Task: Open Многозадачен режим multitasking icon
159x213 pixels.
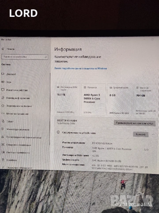Action: point(3,129)
